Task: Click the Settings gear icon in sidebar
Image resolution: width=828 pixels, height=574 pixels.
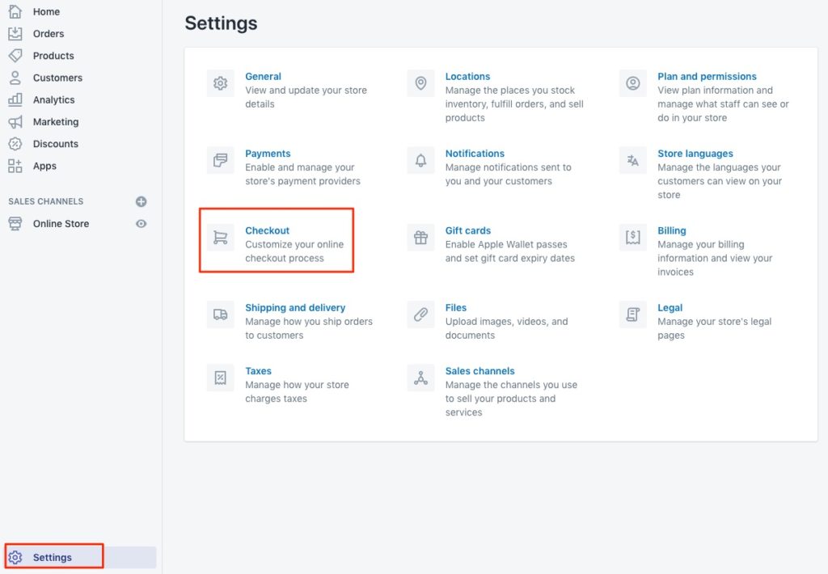Action: [15, 557]
